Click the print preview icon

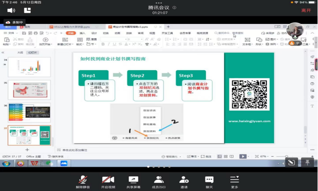pyautogui.click(x=41, y=33)
